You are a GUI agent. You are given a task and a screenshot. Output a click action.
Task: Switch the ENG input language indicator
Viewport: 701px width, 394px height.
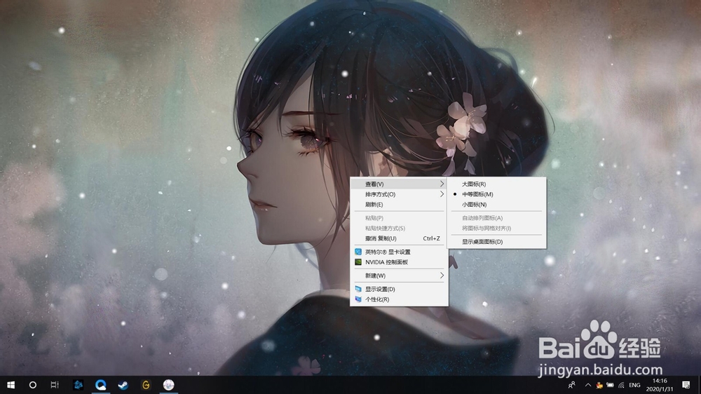[634, 385]
